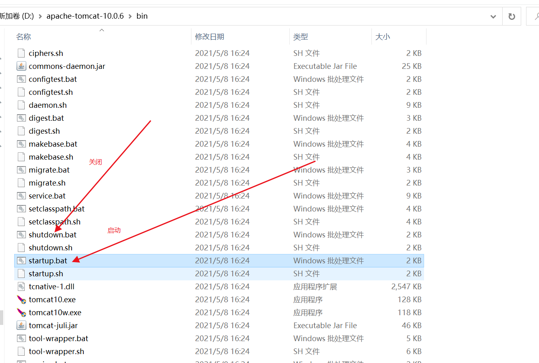539x363 pixels.
Task: Click the Executable Jar File type for tomcat-juli.jar
Action: [x=325, y=325]
